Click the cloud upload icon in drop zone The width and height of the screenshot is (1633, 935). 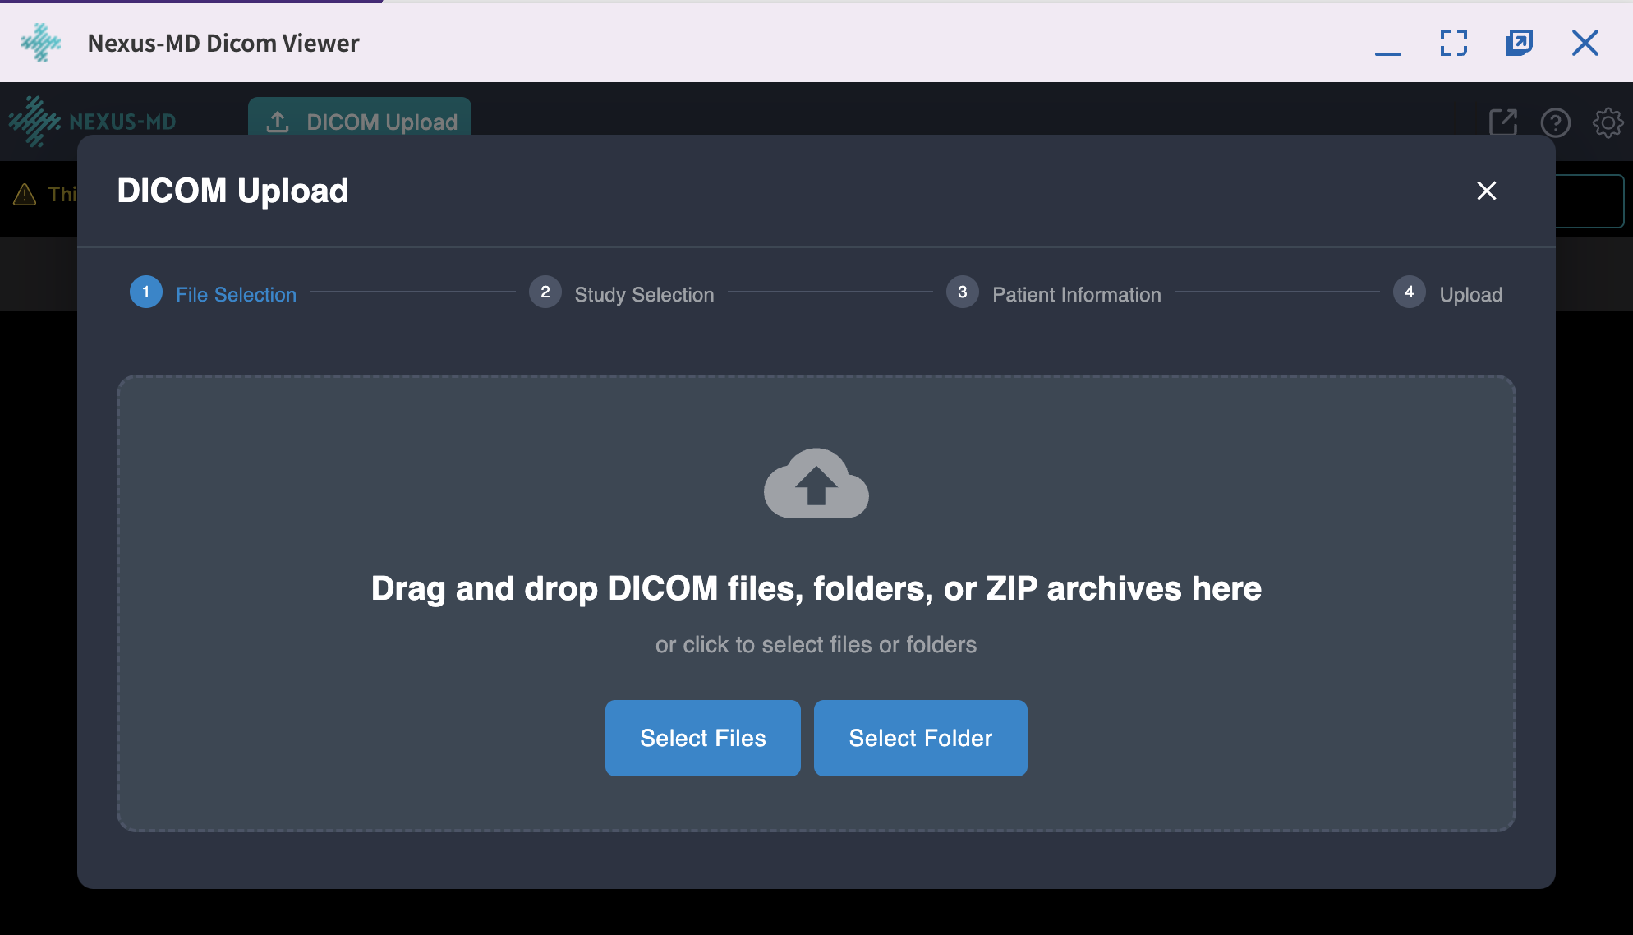816,485
